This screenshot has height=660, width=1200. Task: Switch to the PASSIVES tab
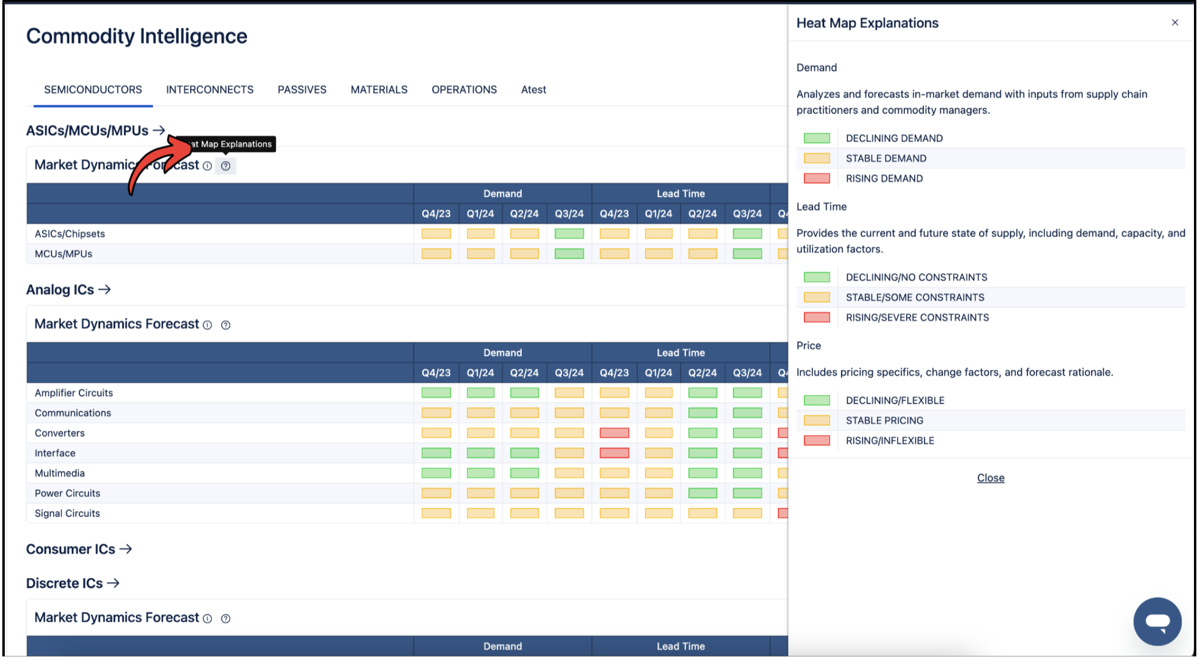coord(302,90)
